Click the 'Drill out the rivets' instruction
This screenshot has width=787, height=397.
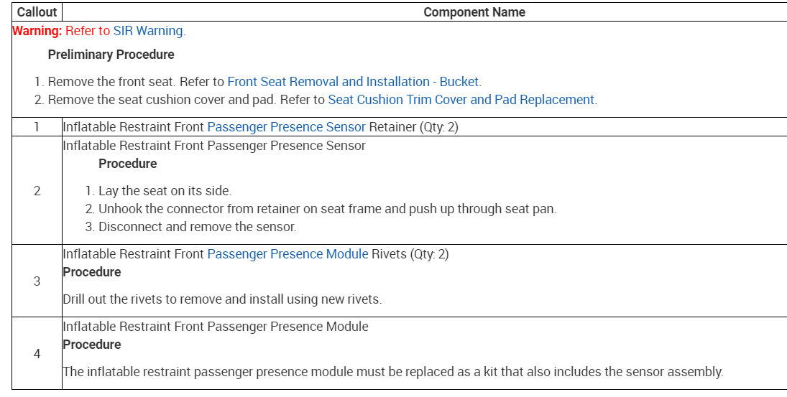(222, 299)
